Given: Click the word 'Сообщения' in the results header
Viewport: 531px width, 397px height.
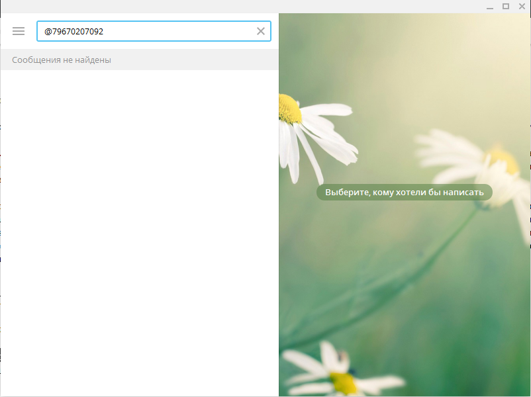Looking at the screenshot, I should click(32, 60).
